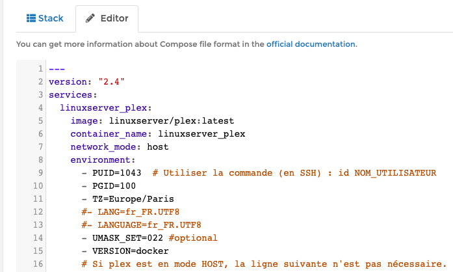Place cursor on PUID=1043 entry
The image size is (453, 272).
[117, 173]
